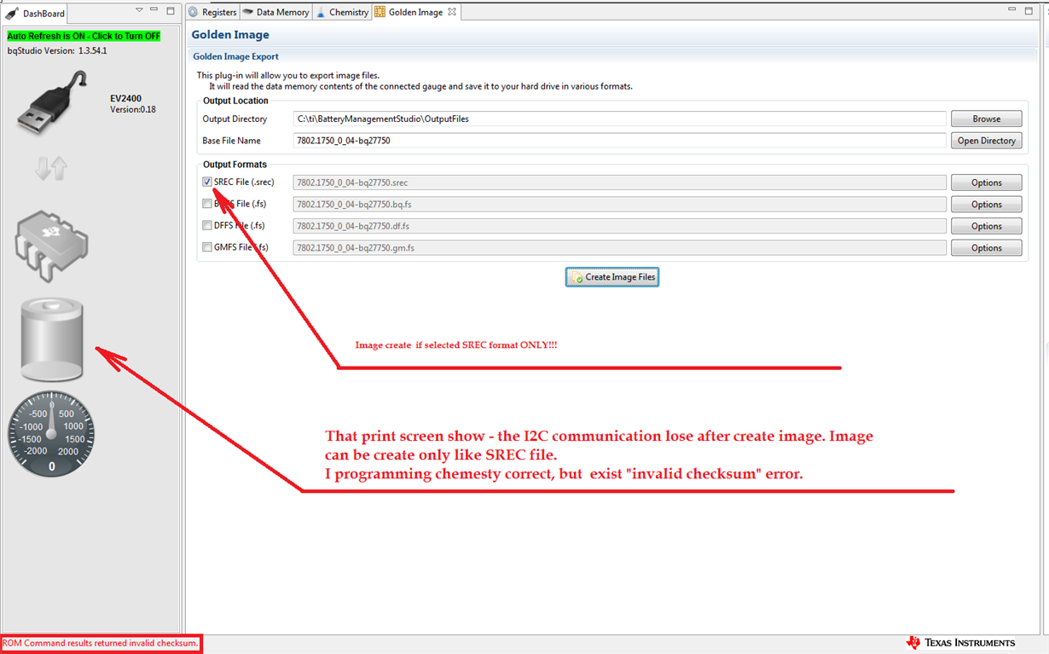This screenshot has width=1049, height=654.
Task: Switch to the Registers tab
Action: pos(212,12)
